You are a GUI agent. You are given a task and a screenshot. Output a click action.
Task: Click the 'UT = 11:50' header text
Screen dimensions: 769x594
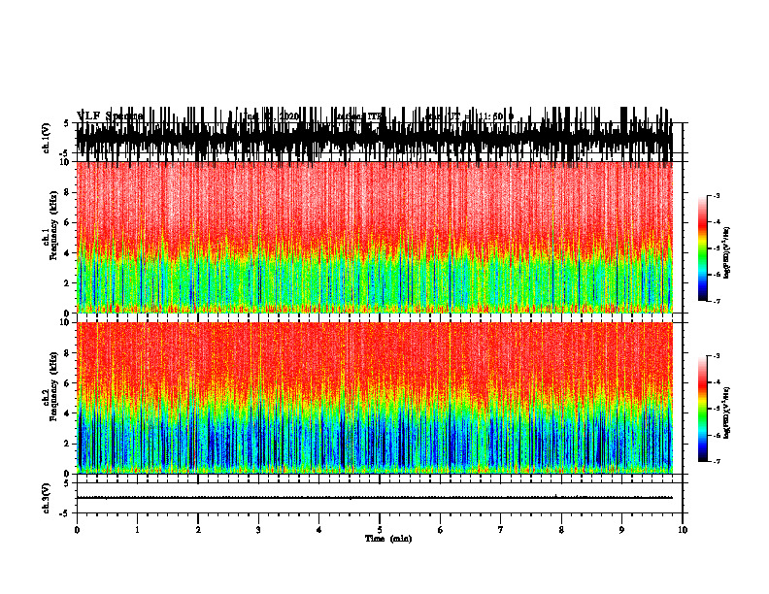pyautogui.click(x=475, y=116)
